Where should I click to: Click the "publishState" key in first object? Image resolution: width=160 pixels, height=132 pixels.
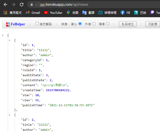click(x=33, y=80)
